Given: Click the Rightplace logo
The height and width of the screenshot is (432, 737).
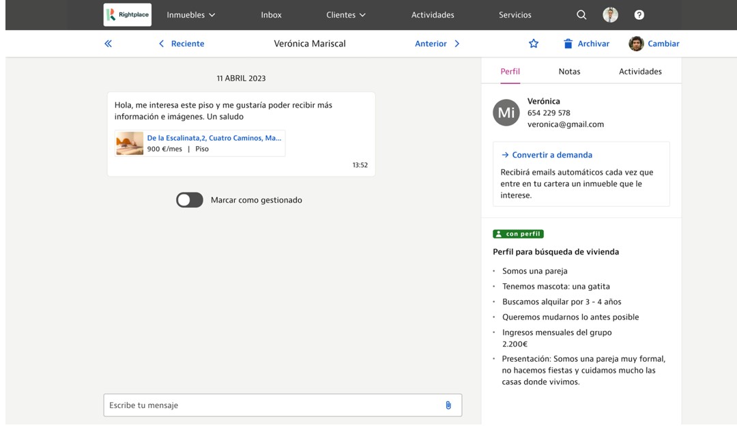Looking at the screenshot, I should click(x=128, y=14).
